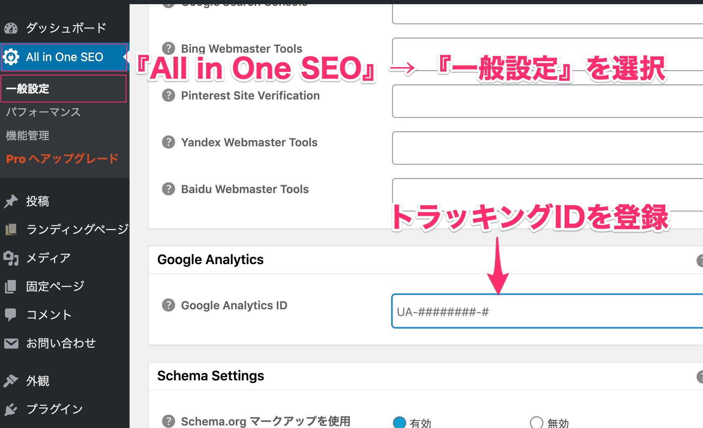Select the 無効 radio button for Schema.org
This screenshot has height=428, width=703.
tap(537, 423)
